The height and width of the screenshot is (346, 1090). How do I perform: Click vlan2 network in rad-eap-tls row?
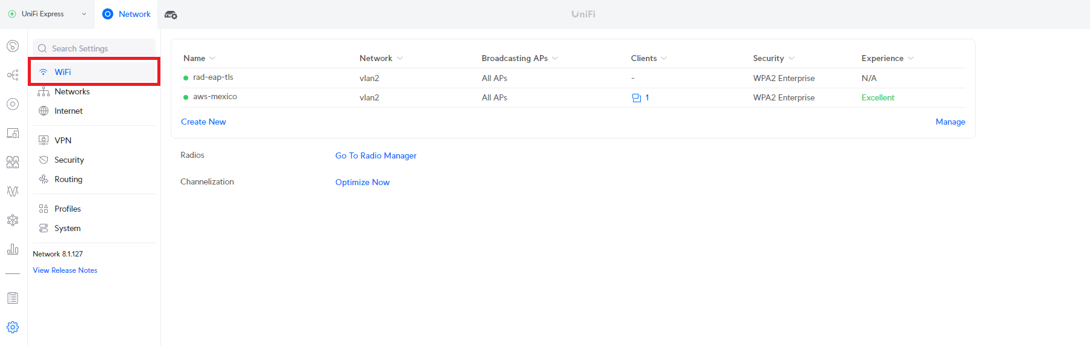click(x=369, y=78)
